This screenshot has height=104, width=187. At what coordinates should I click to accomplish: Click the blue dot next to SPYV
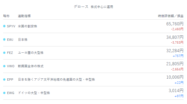[x=4, y=26]
